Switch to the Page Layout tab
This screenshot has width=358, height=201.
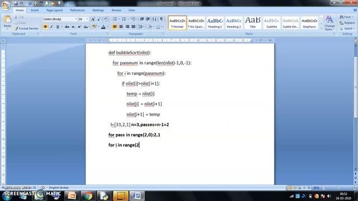pos(54,10)
